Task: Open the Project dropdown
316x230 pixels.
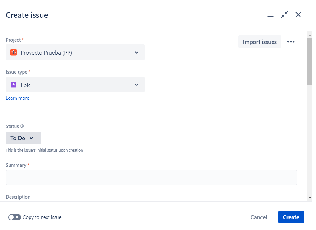Action: point(75,52)
